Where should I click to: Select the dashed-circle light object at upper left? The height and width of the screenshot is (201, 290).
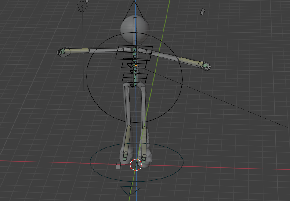82,7
